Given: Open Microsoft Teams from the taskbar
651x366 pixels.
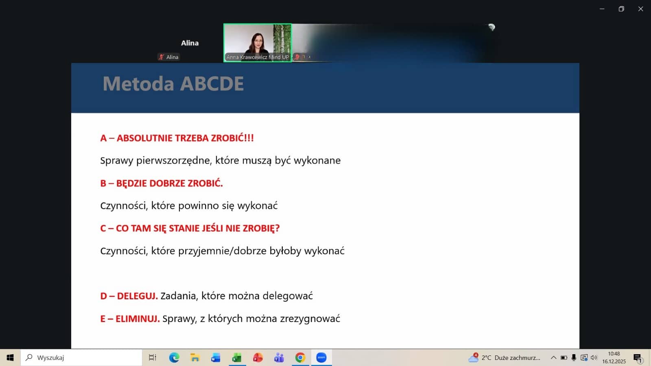Looking at the screenshot, I should 279,357.
